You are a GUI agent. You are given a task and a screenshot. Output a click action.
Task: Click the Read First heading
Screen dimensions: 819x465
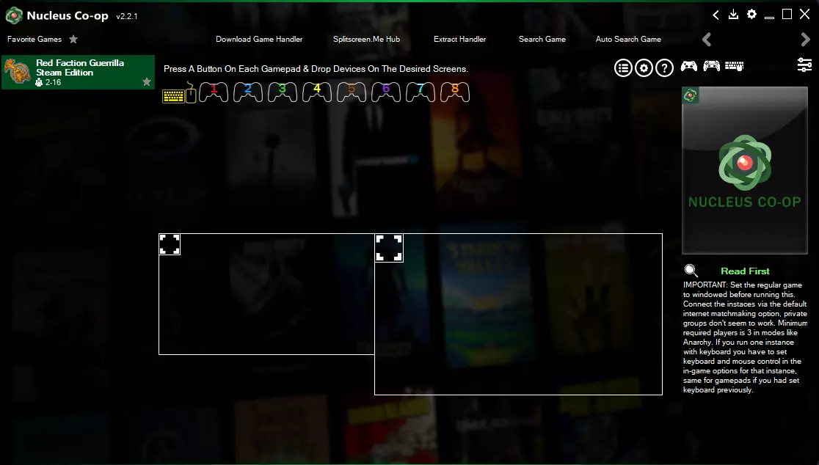tap(745, 271)
